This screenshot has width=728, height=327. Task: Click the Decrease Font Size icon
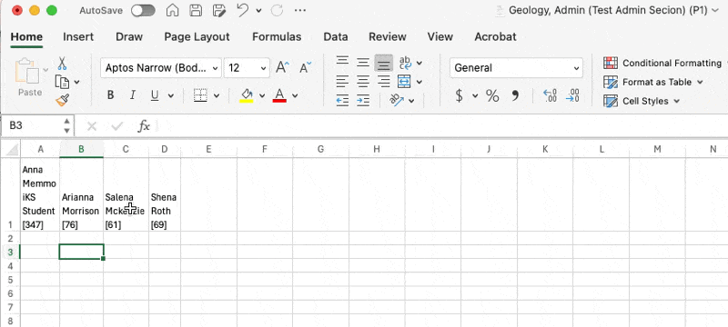click(305, 67)
